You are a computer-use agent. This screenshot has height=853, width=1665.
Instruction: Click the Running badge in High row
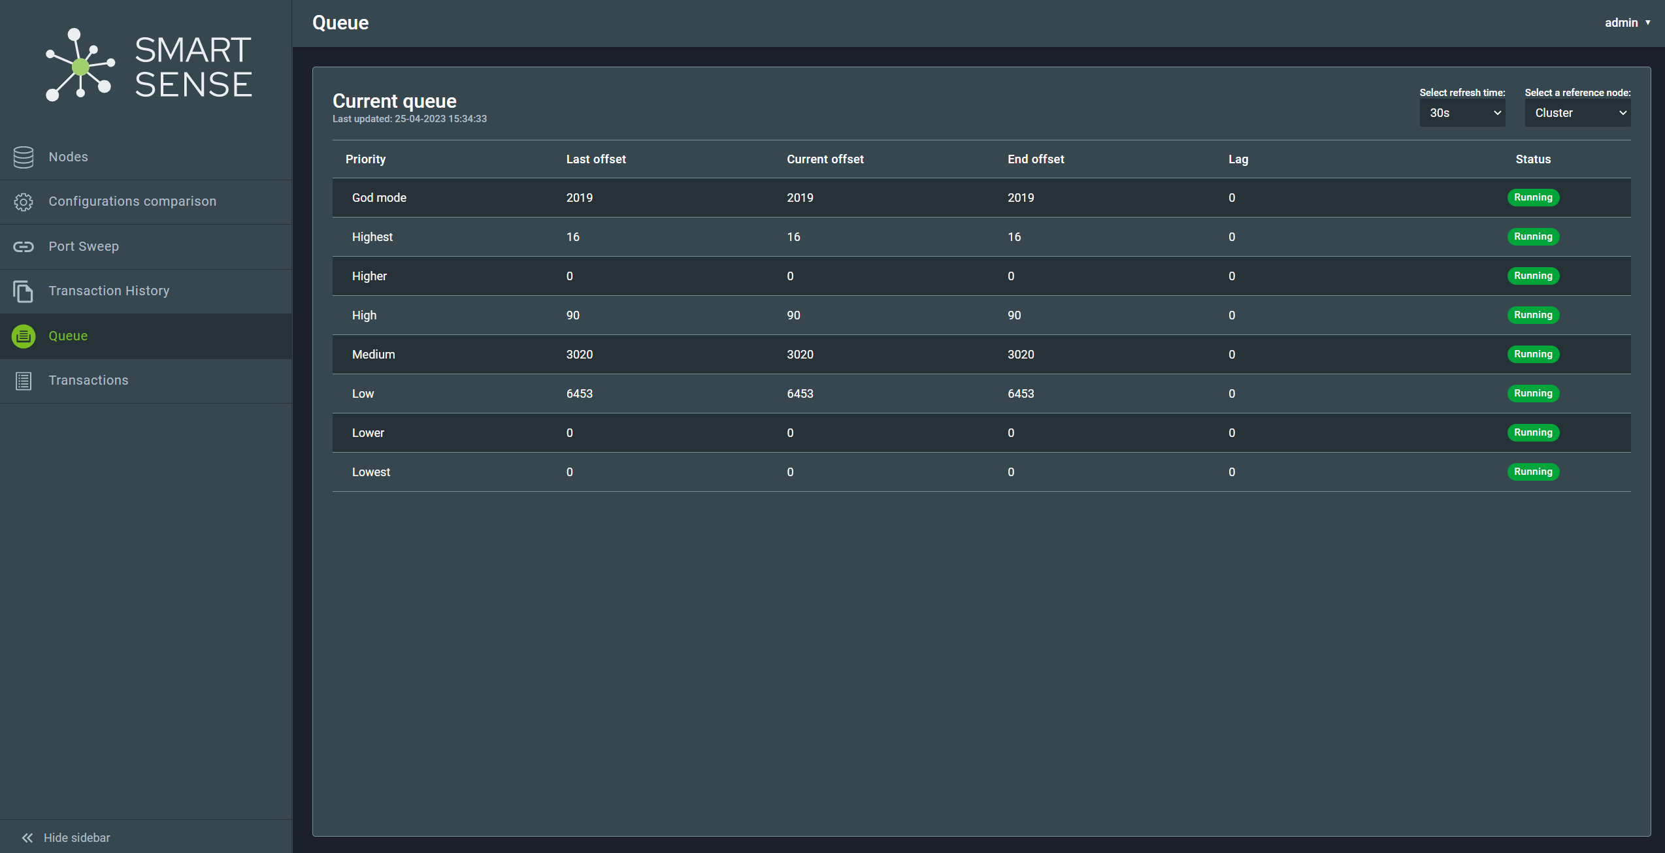(x=1533, y=315)
